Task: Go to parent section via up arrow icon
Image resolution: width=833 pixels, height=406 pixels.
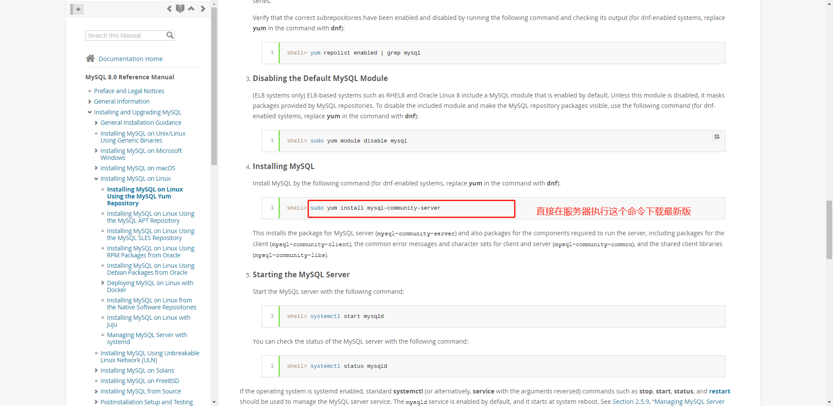Action: (x=191, y=8)
